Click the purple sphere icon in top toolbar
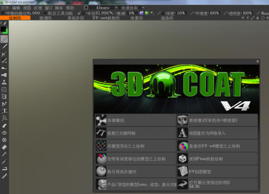Image resolution: width=269 pixels, height=194 pixels. pos(141,13)
